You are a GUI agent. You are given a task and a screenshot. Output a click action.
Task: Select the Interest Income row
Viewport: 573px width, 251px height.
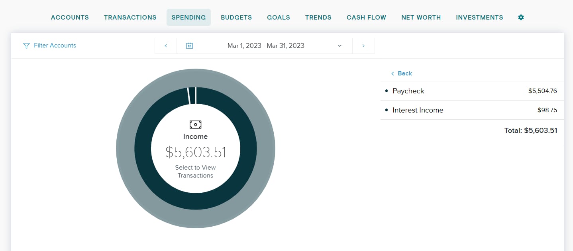pos(472,110)
